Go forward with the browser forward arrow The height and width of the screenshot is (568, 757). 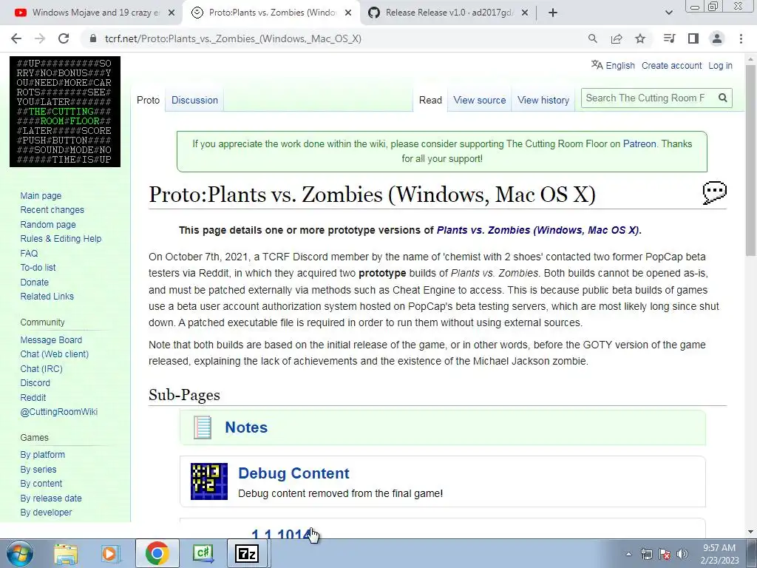[40, 38]
